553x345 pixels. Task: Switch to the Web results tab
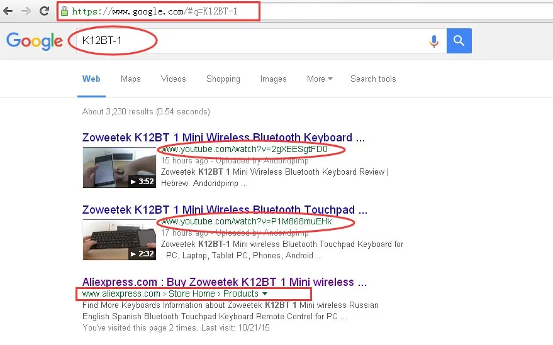tap(91, 79)
